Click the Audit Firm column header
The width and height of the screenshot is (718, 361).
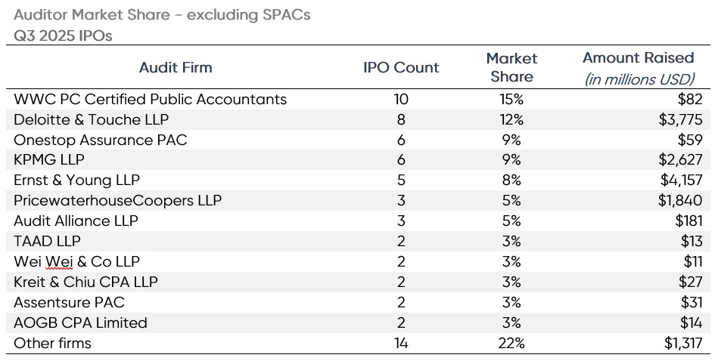tap(176, 67)
